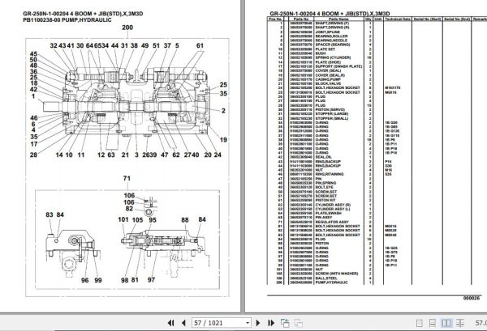Click callout number 97 below the regulator drawing
This screenshot has height=331, width=487.
tap(151, 279)
